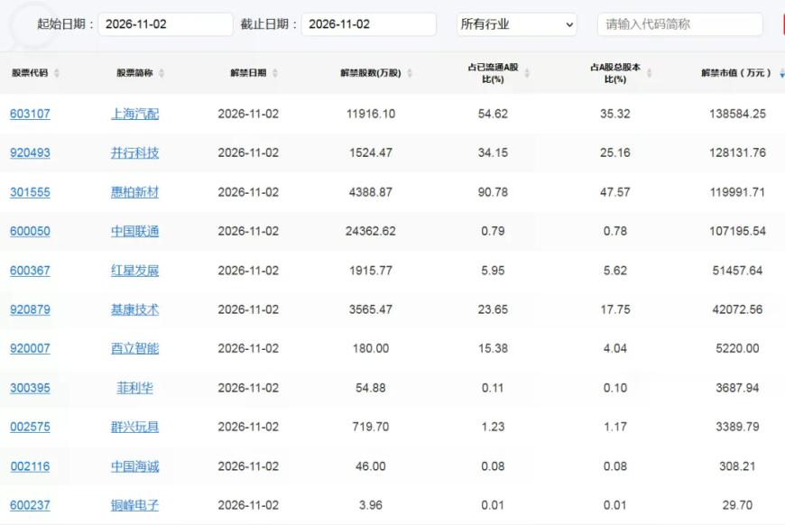The height and width of the screenshot is (525, 785).
Task: Sort by 占已流通A股比(%) column arrows
Action: (x=527, y=73)
